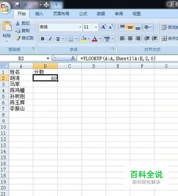Align text right
178x196 pixels.
point(138,38)
